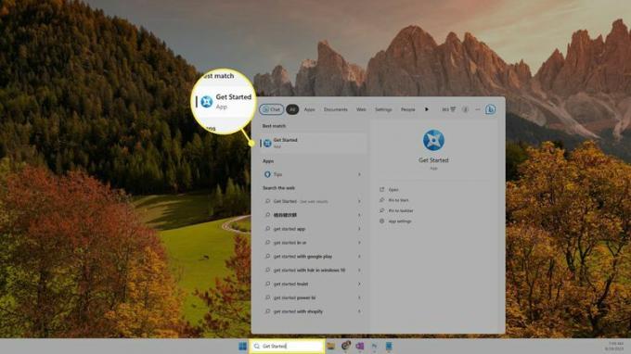Viewport: 631px width, 354px height.
Task: Open File Explorer from the taskbar
Action: click(330, 346)
